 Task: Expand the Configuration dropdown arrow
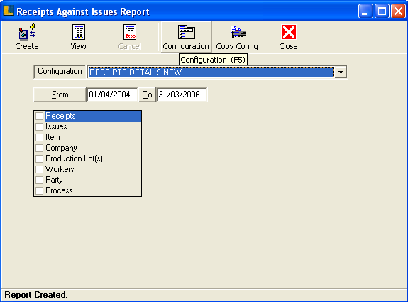coord(341,72)
